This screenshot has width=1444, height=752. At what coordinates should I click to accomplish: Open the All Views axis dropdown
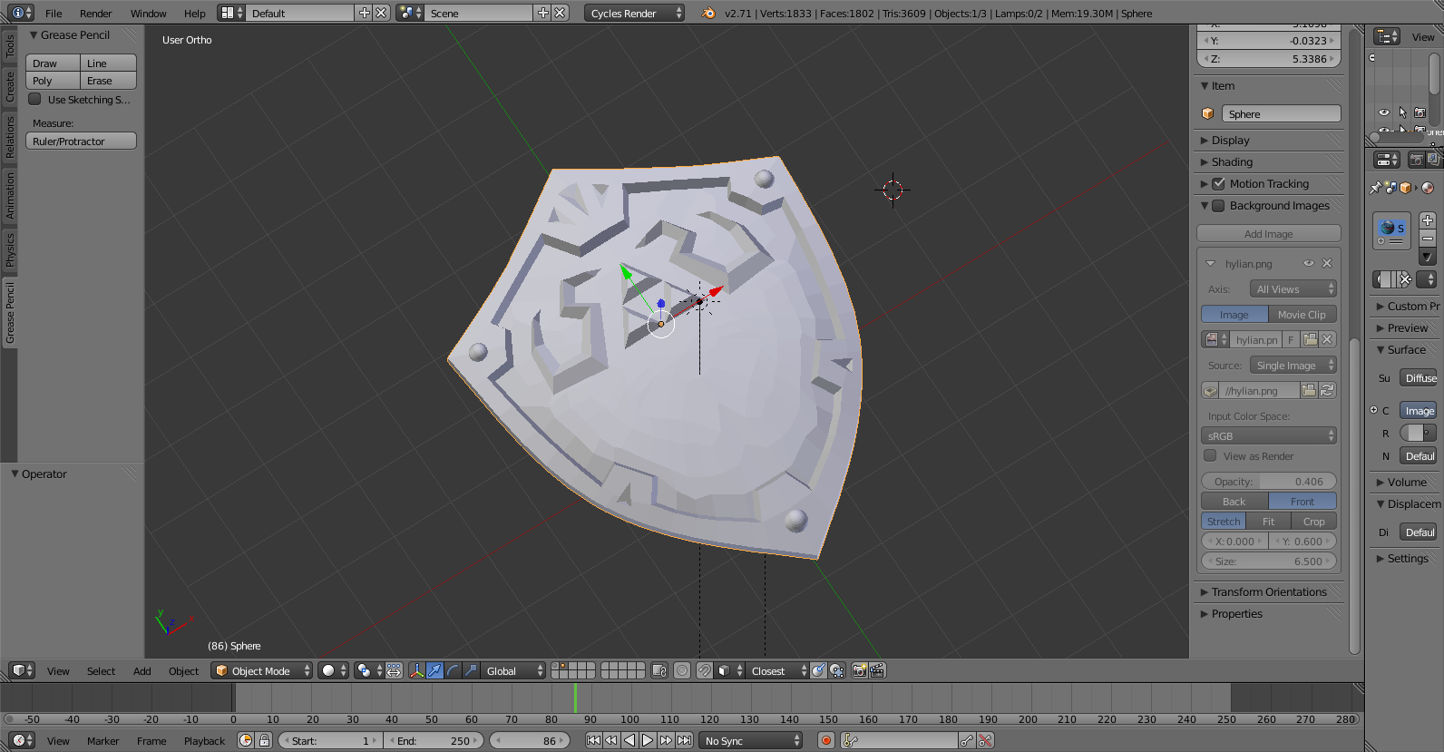(x=1293, y=288)
